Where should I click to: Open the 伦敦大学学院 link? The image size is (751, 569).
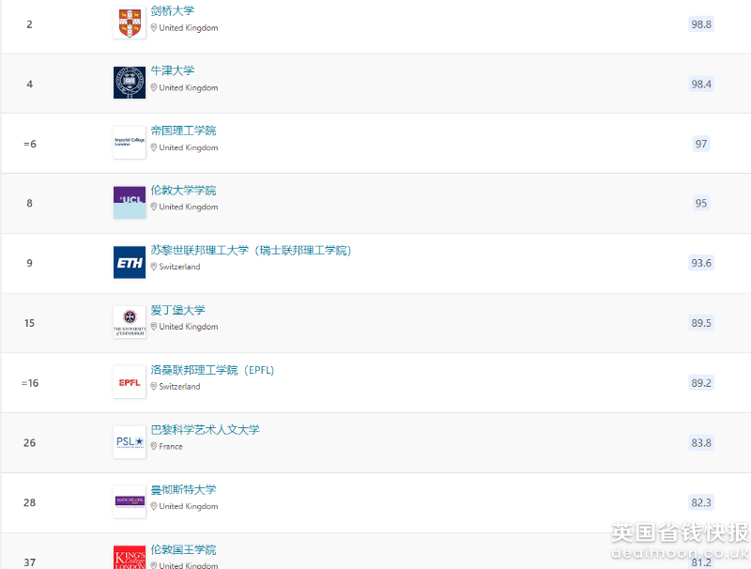pyautogui.click(x=183, y=191)
